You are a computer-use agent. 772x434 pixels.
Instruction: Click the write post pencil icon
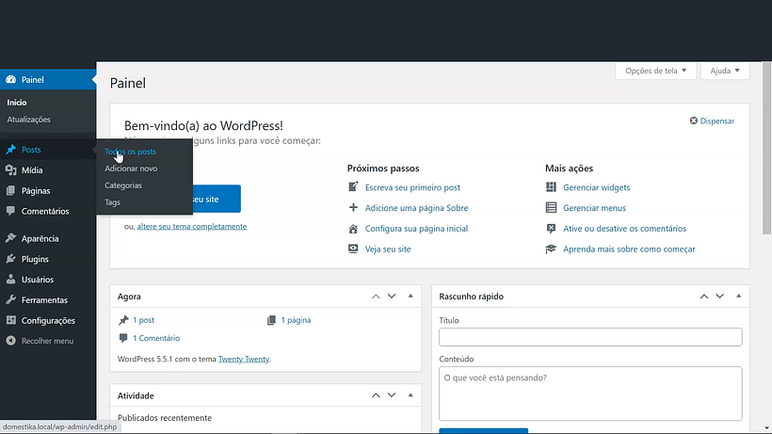[x=353, y=187]
